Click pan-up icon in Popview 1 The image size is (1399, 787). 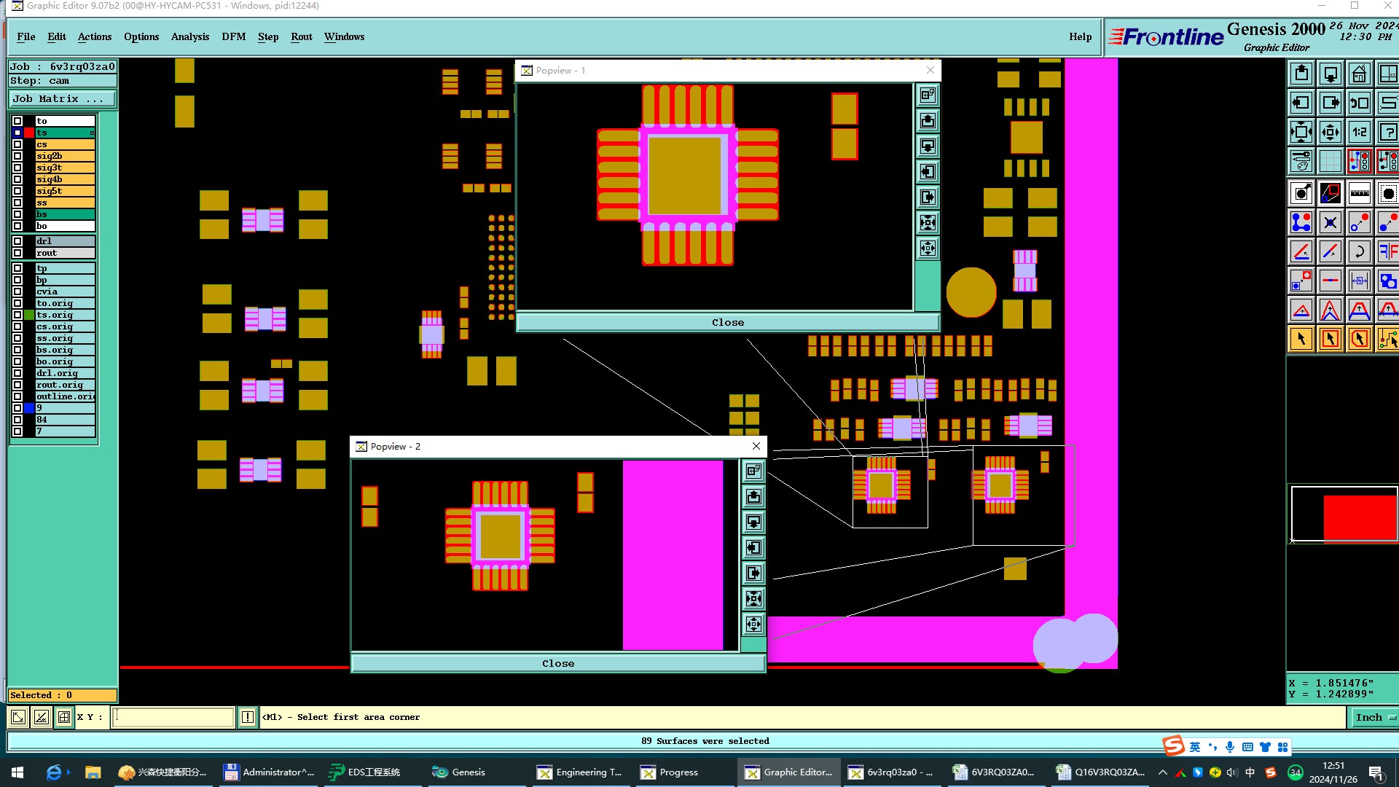coord(928,121)
